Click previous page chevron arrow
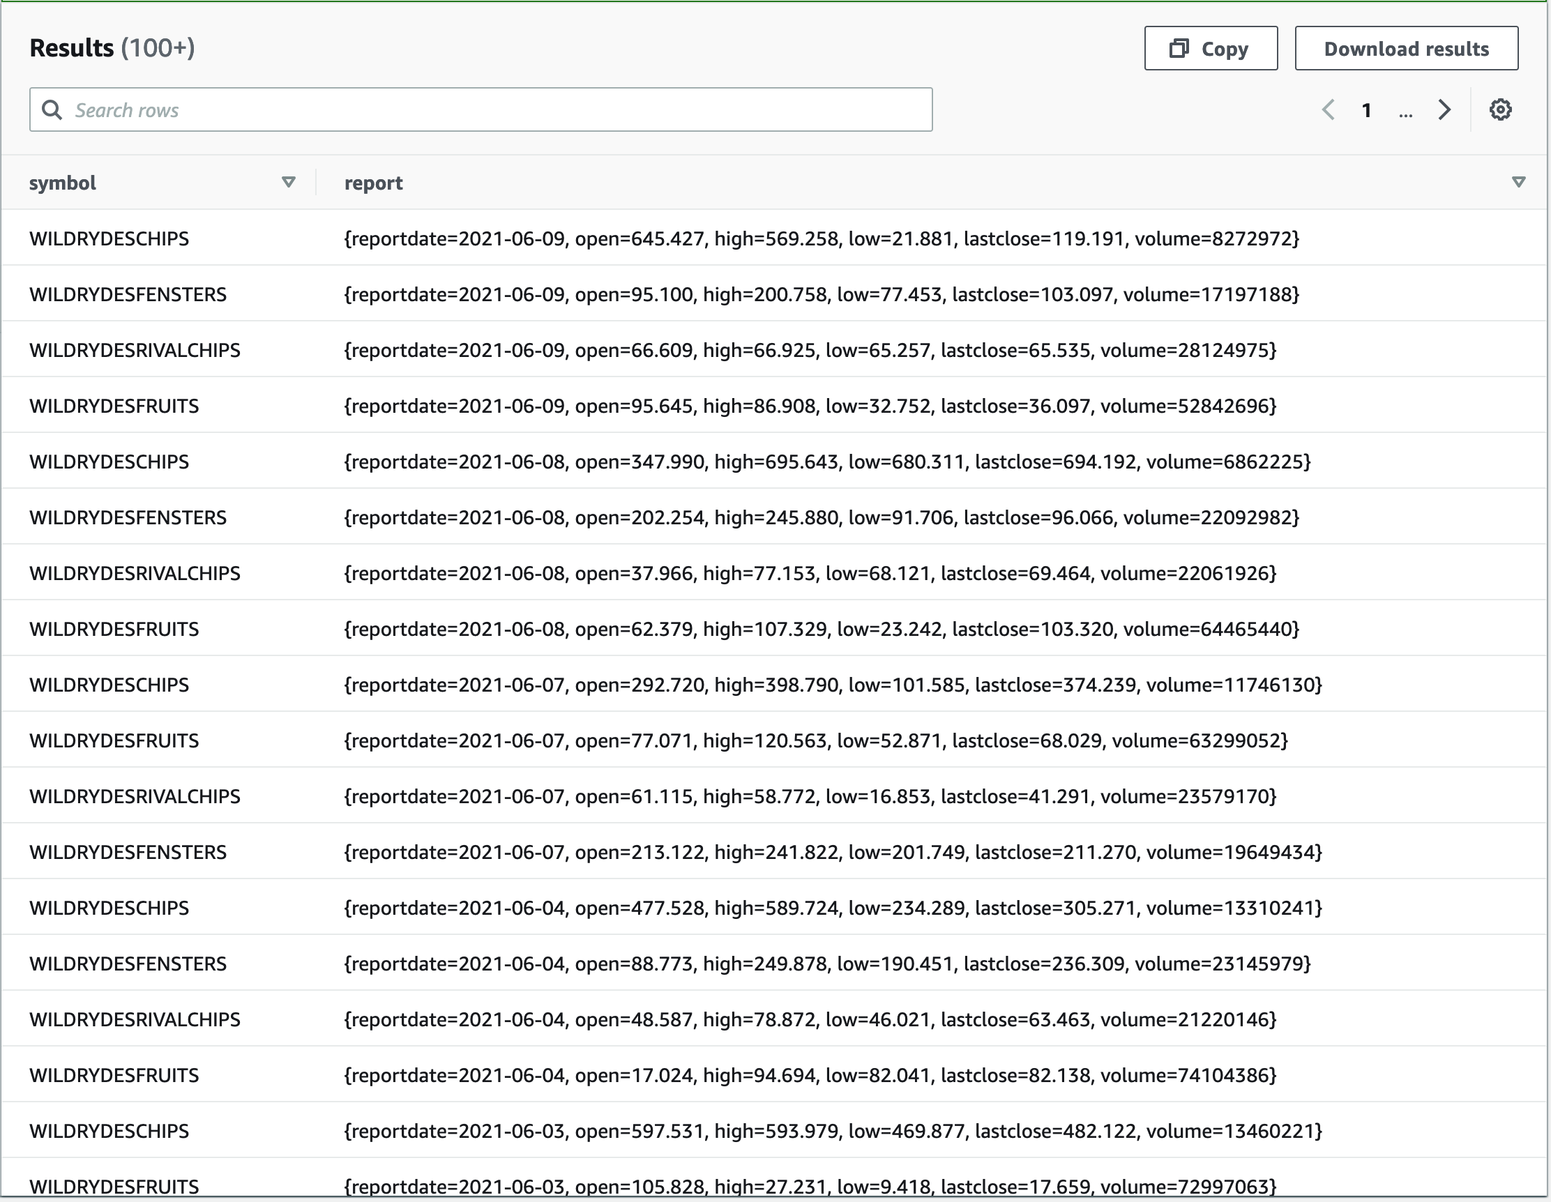This screenshot has width=1551, height=1202. coord(1328,110)
